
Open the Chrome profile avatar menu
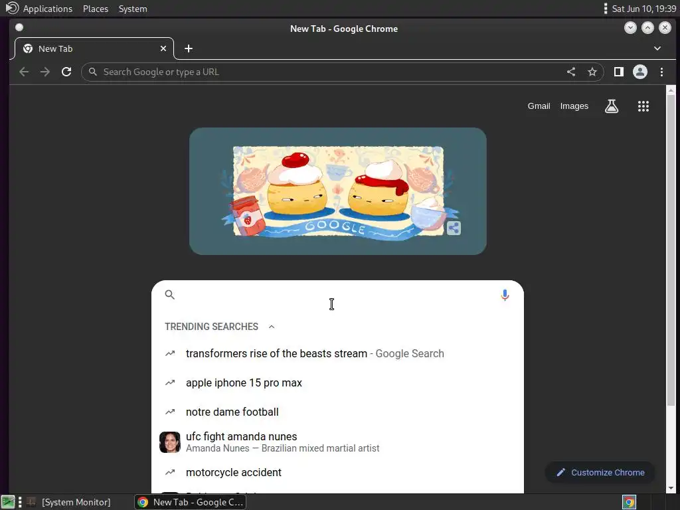(640, 72)
